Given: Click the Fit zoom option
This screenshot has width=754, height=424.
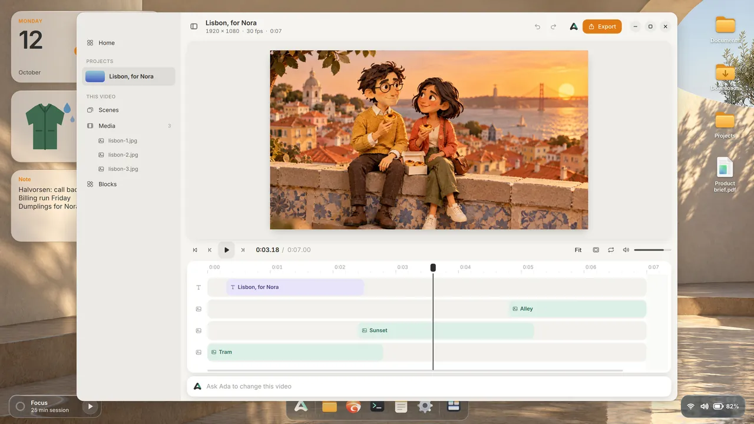Looking at the screenshot, I should click(x=578, y=250).
